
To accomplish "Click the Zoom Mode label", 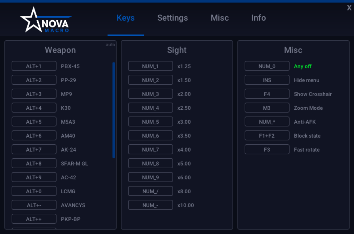I will coord(308,108).
